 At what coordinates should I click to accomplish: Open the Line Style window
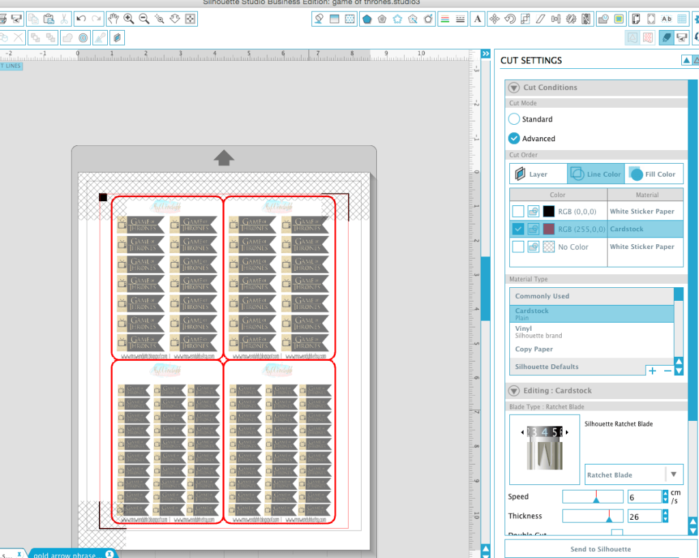(461, 18)
